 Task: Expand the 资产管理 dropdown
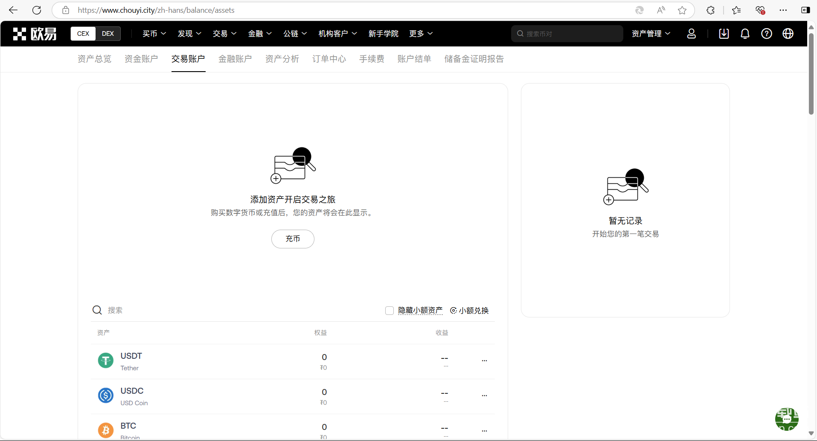(651, 34)
